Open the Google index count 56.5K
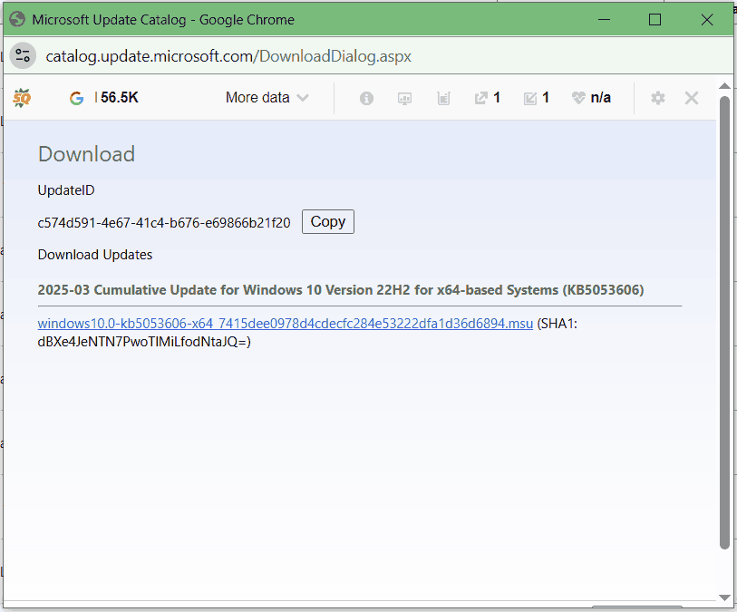The image size is (737, 612). point(119,98)
